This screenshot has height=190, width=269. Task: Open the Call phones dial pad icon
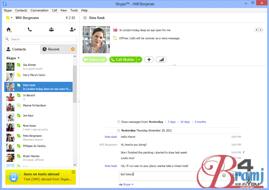30,30
